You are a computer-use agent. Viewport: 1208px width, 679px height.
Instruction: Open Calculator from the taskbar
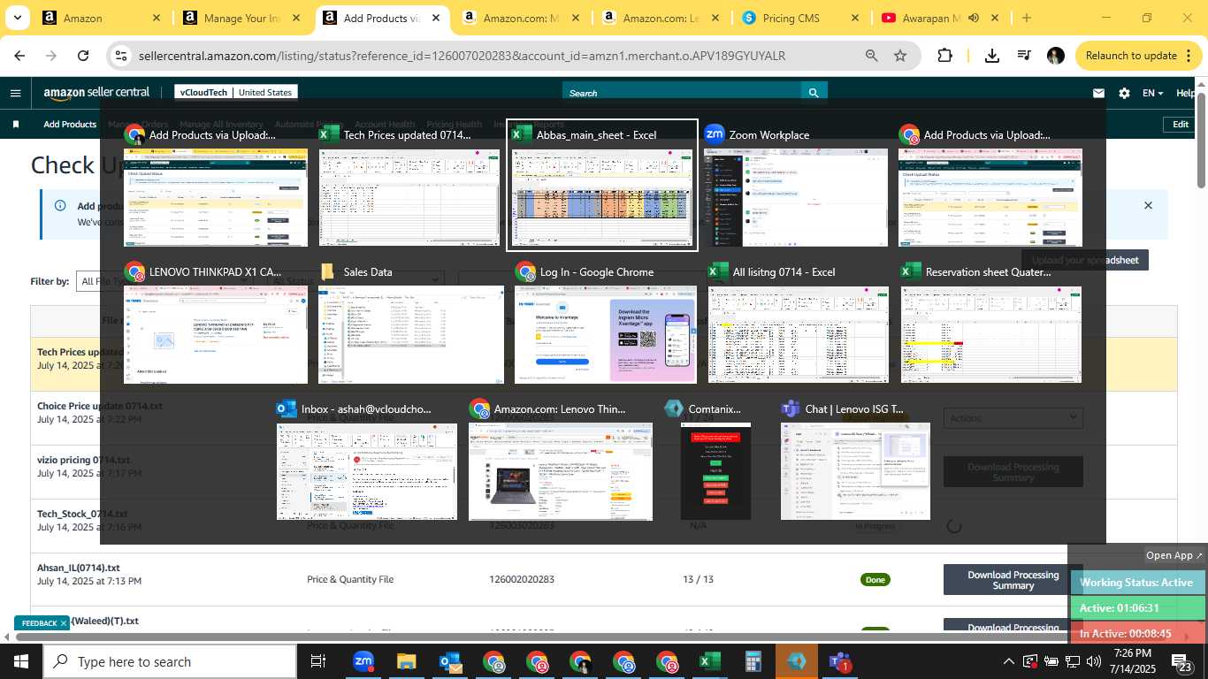coord(753,661)
